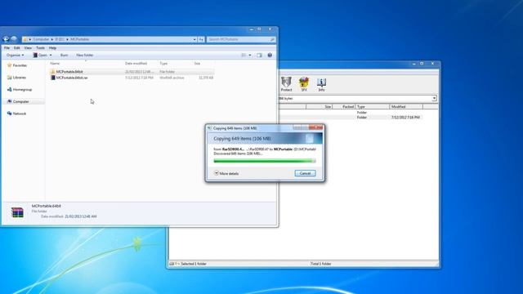Screen dimensions: 523x294
Task: Minimize the Explorer window
Action: [252, 29]
